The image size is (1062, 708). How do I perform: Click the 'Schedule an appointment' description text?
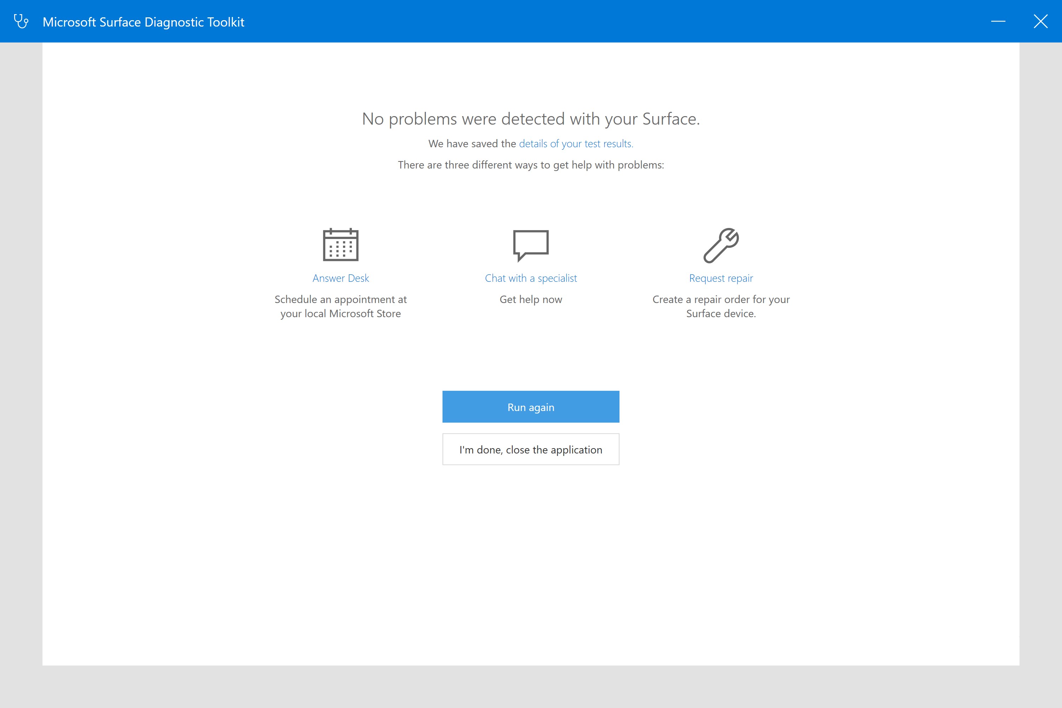pos(341,306)
